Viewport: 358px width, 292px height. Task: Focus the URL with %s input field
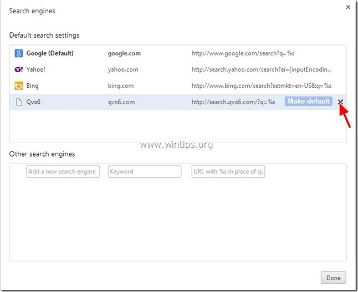228,172
